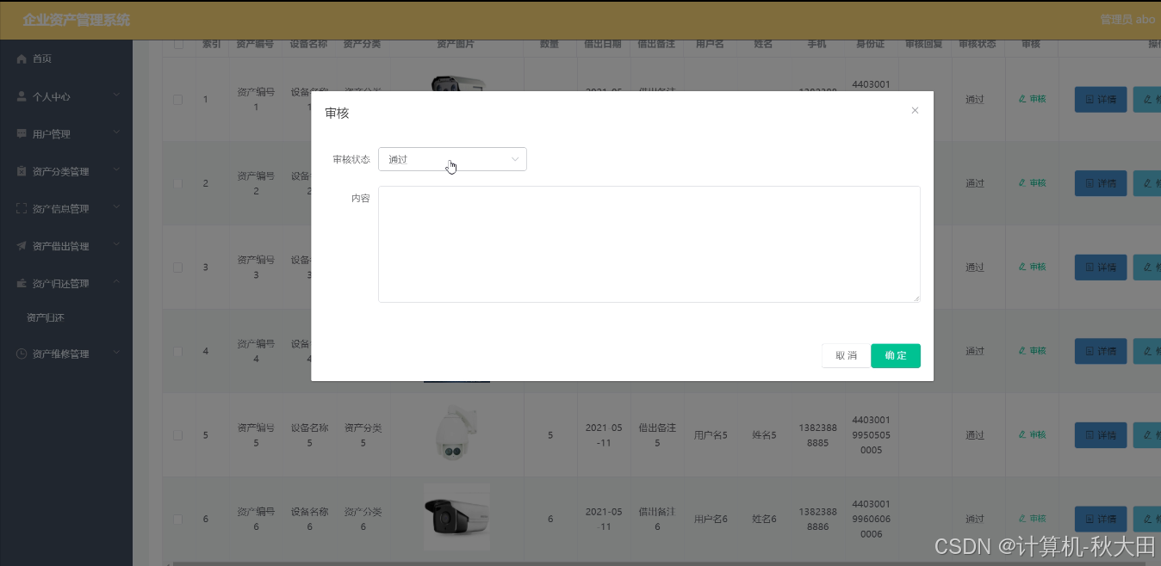Collapse 资产归还管理 sidebar menu
The image size is (1161, 566).
(66, 283)
